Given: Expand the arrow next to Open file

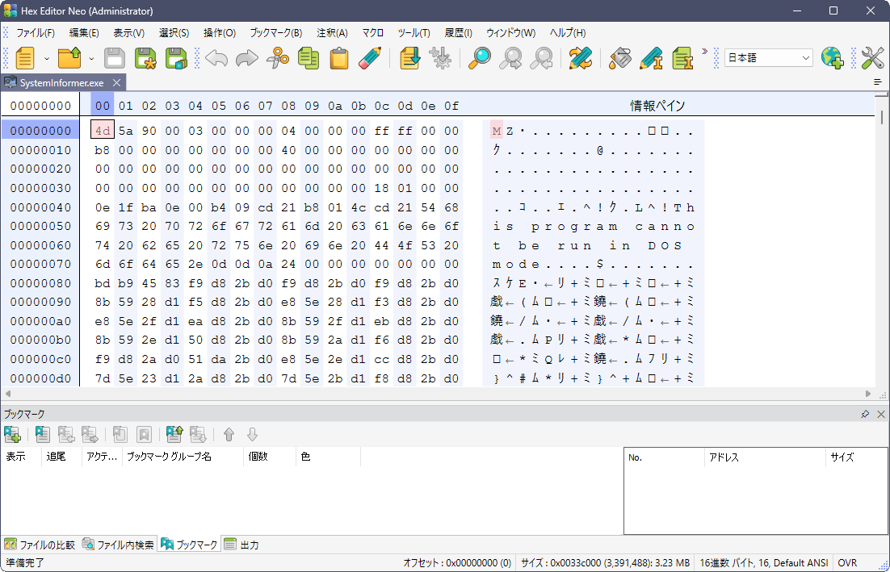Looking at the screenshot, I should pyautogui.click(x=91, y=58).
